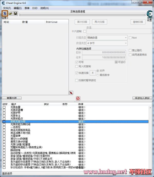Click the open folder icon in toolbar
Image resolution: width=154 pixels, height=177 pixels.
11,13
